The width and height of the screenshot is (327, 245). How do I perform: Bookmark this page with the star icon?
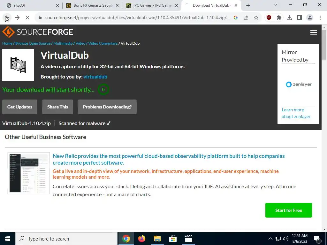pyautogui.click(x=256, y=18)
